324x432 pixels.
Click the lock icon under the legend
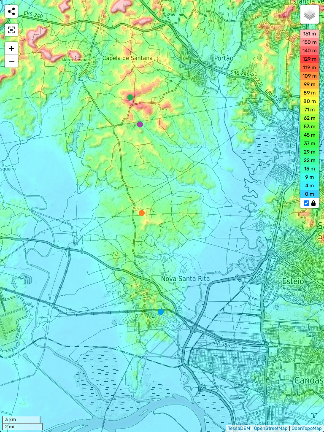[313, 203]
